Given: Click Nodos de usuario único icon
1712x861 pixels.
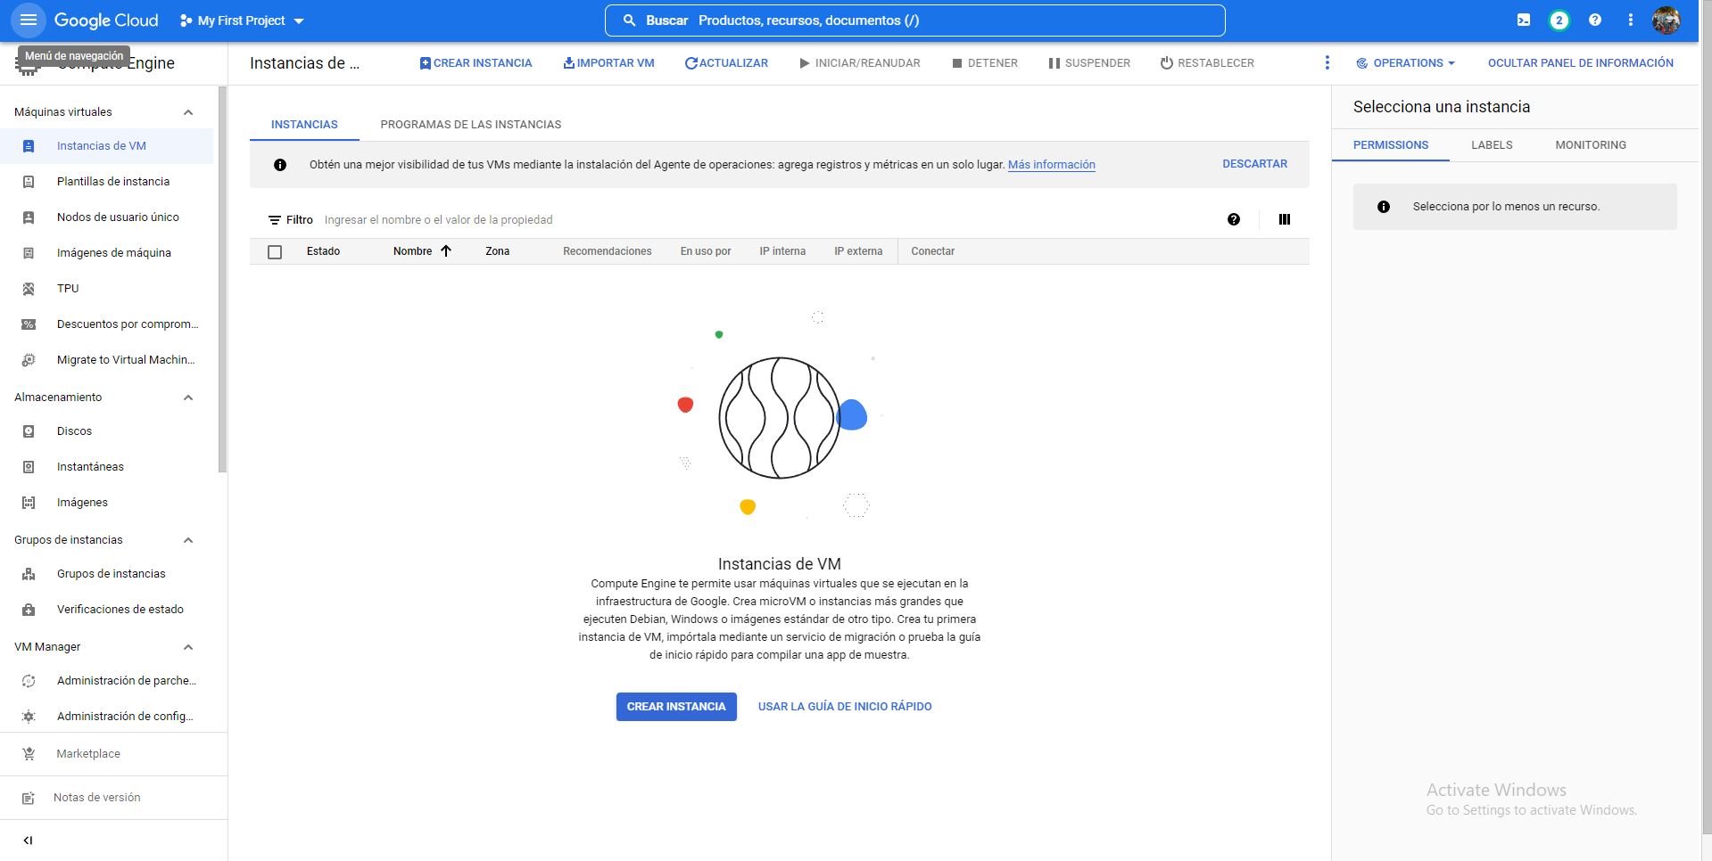Looking at the screenshot, I should [x=29, y=217].
